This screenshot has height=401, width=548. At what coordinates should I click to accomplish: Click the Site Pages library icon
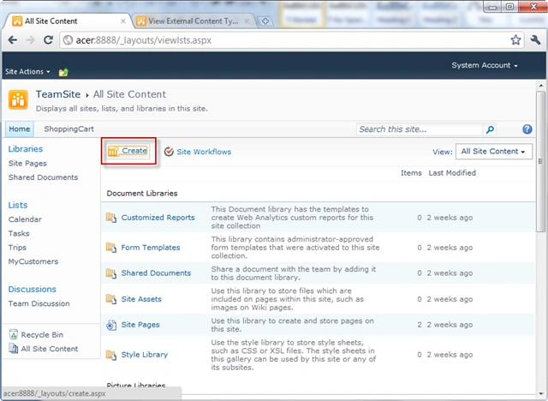pyautogui.click(x=111, y=325)
